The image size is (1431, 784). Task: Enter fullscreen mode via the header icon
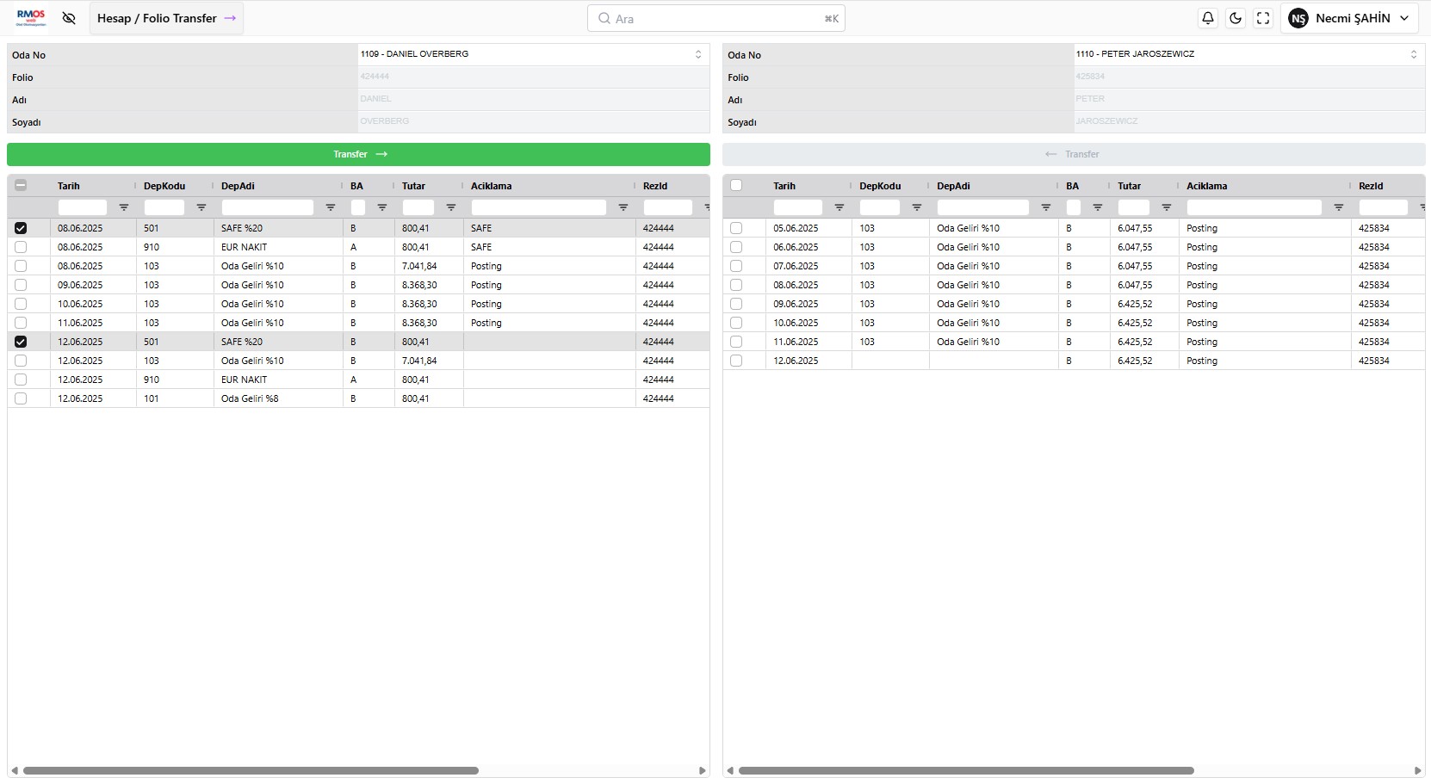[1263, 18]
